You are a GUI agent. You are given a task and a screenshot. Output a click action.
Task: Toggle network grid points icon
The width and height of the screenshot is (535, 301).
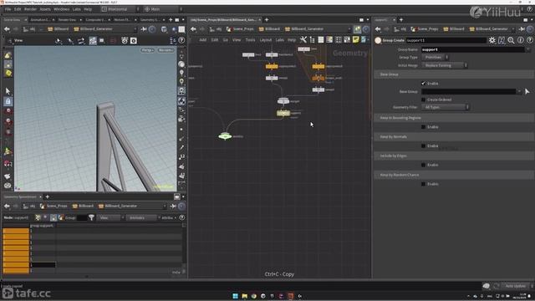click(x=338, y=40)
